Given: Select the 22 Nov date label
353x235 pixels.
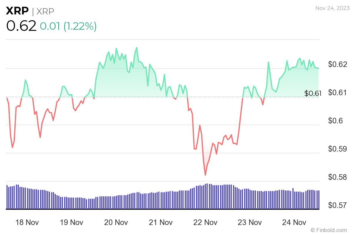Looking at the screenshot, I should (205, 222).
